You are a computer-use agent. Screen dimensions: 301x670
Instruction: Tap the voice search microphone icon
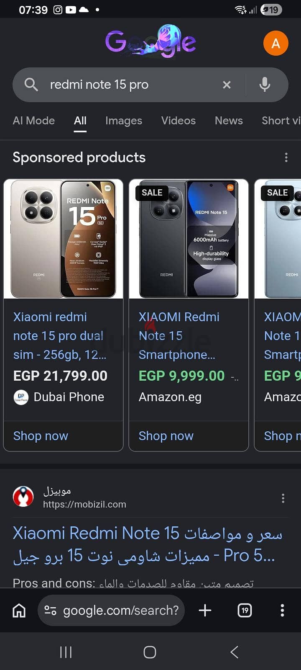tap(265, 85)
